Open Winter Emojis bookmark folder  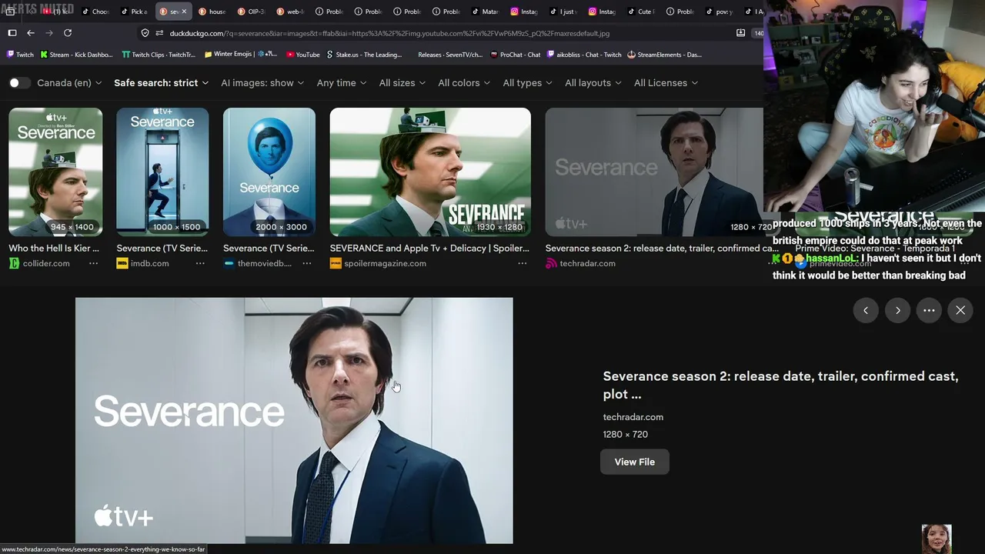coord(241,55)
